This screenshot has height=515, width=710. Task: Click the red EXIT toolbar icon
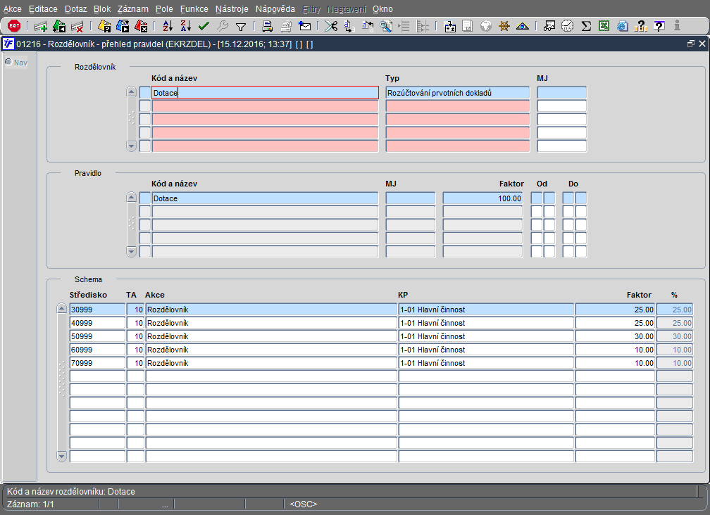point(14,26)
